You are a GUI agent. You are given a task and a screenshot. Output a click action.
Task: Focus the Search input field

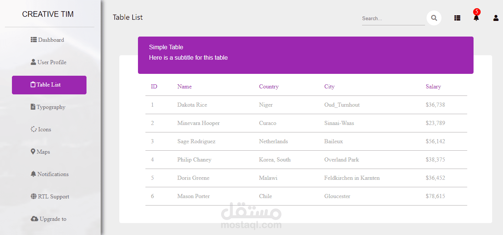393,18
